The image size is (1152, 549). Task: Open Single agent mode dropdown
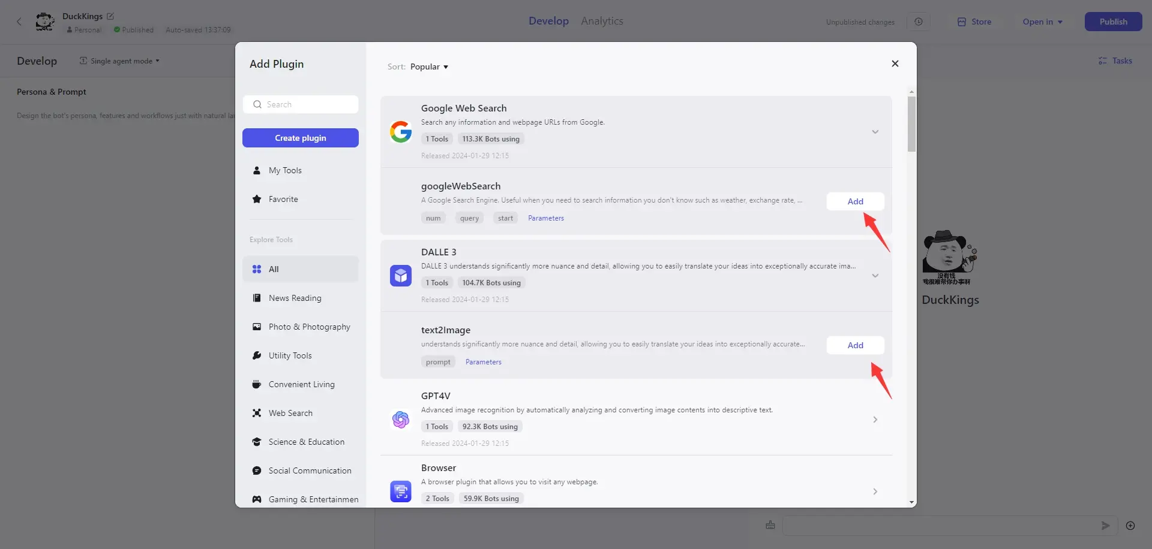(x=119, y=61)
